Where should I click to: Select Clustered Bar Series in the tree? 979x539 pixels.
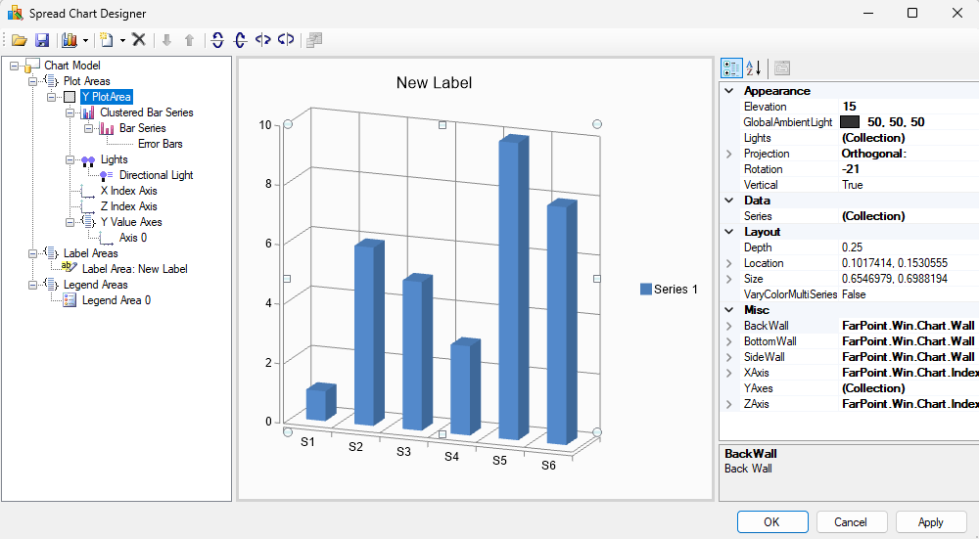[147, 112]
